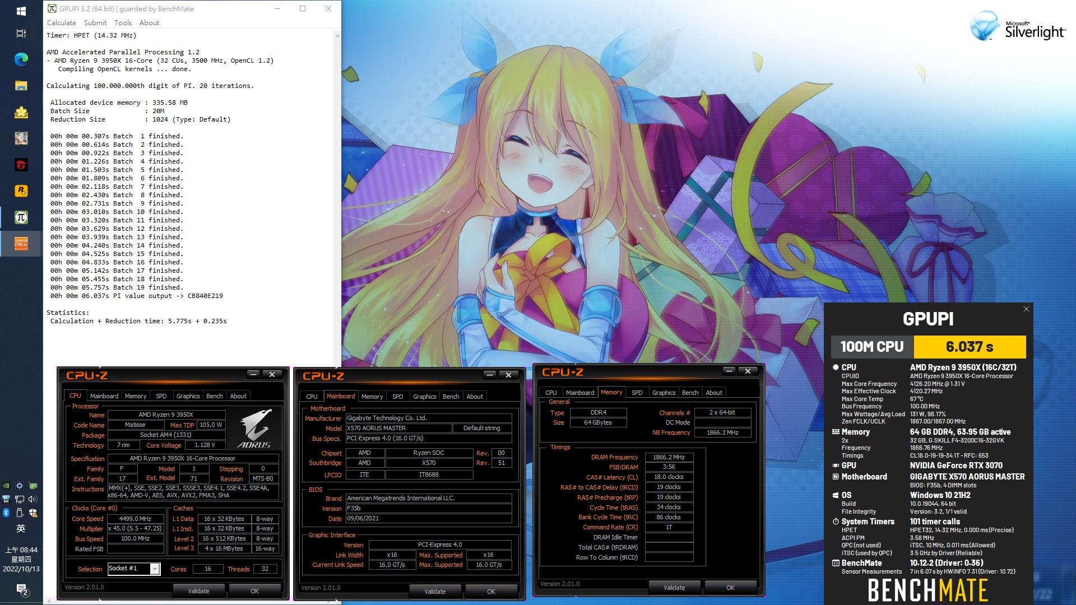1076x605 pixels.
Task: Switch to CPU tab in Mainboard window
Action: point(312,397)
